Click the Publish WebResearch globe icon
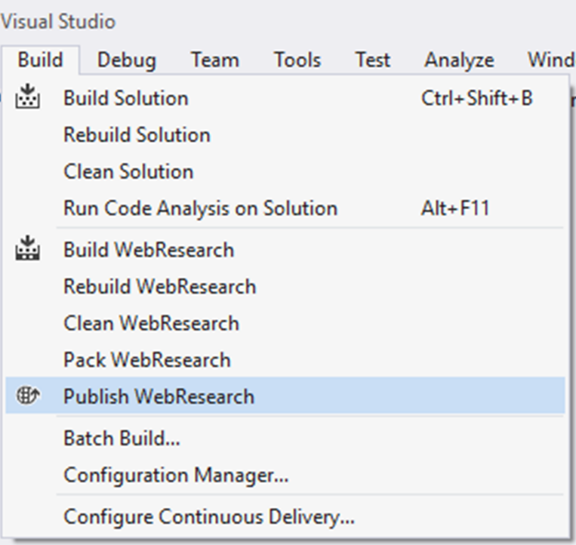Screen dimensions: 576x545 tap(28, 396)
